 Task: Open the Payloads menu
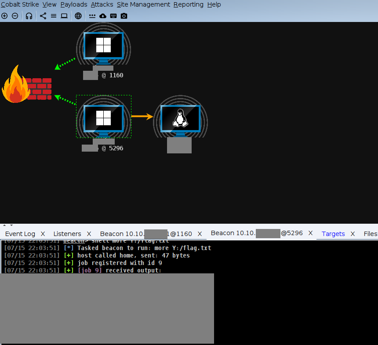click(74, 4)
